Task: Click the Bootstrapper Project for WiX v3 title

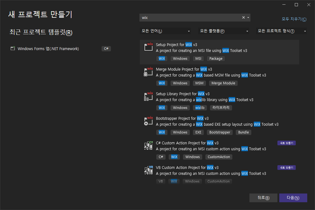Action: (182, 118)
